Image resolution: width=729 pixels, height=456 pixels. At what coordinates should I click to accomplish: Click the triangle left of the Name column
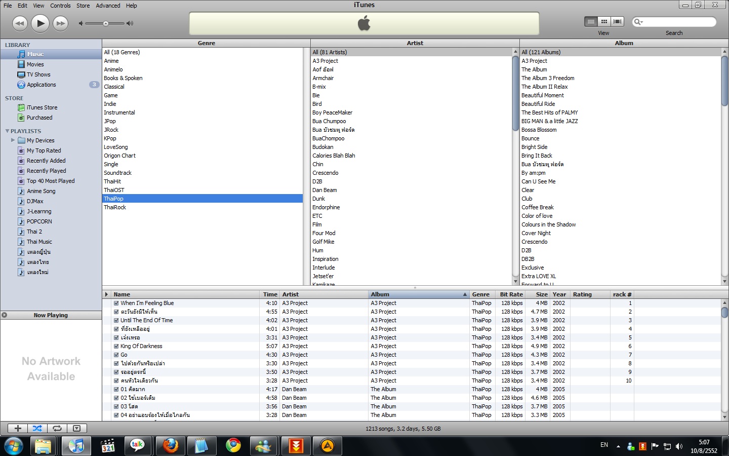coord(106,294)
